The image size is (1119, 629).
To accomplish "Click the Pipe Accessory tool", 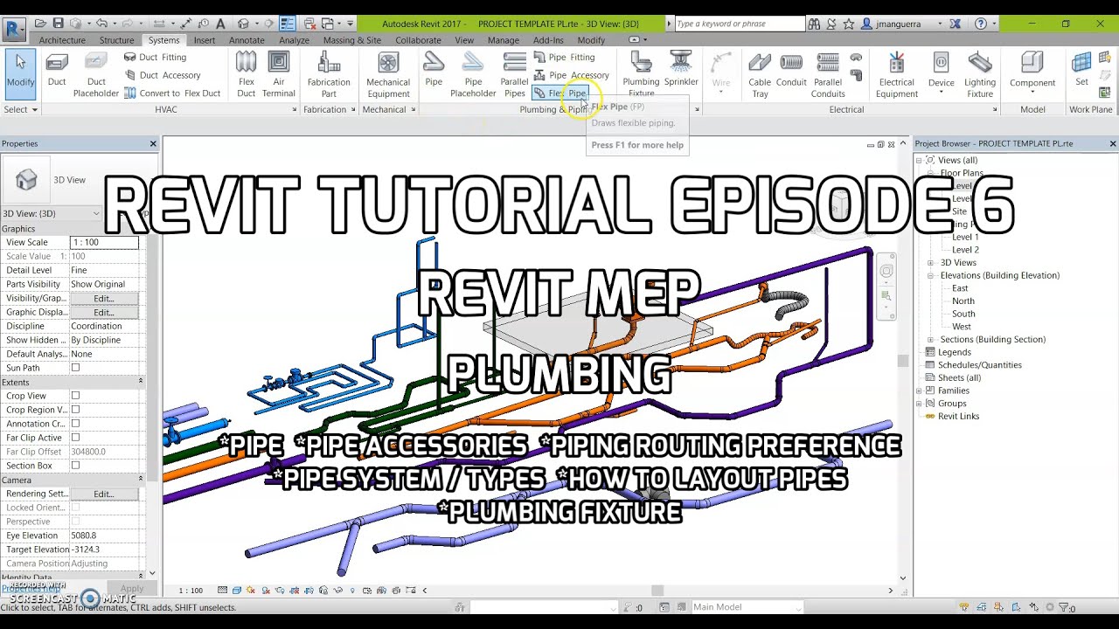I will pos(571,75).
